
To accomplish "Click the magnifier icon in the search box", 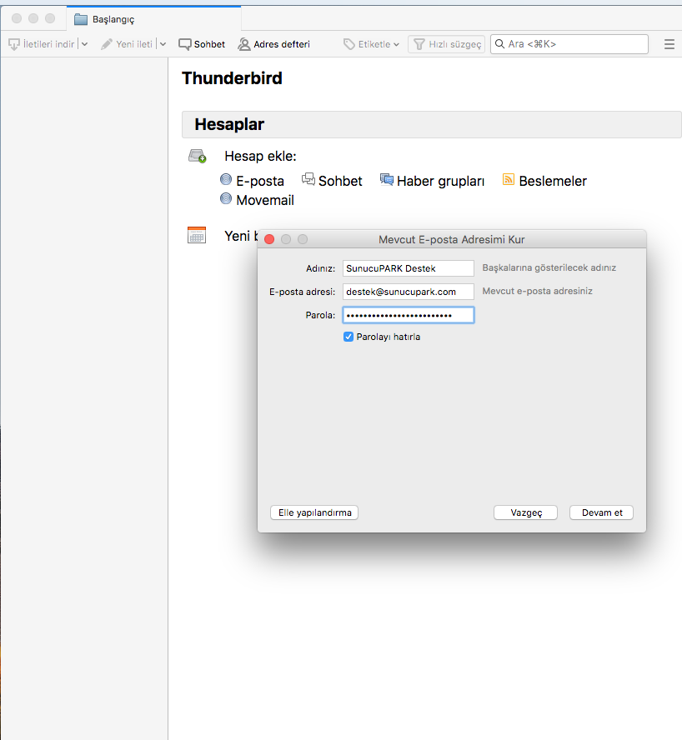I will (499, 44).
